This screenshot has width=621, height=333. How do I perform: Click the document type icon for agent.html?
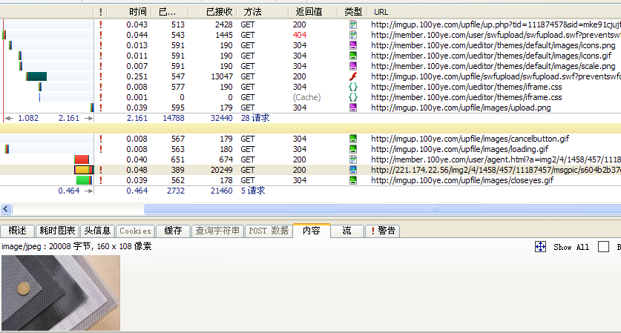tap(353, 159)
